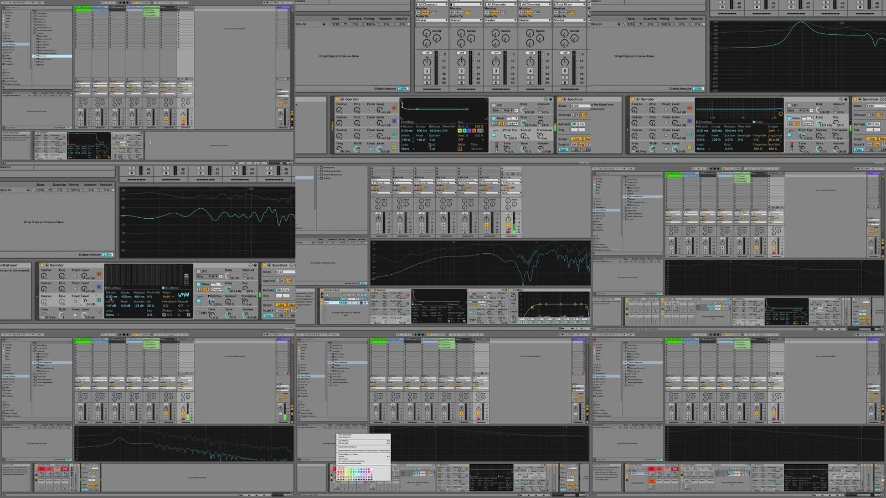The image size is (886, 498).
Task: Solo track 4 using its S button
Action: click(530, 78)
